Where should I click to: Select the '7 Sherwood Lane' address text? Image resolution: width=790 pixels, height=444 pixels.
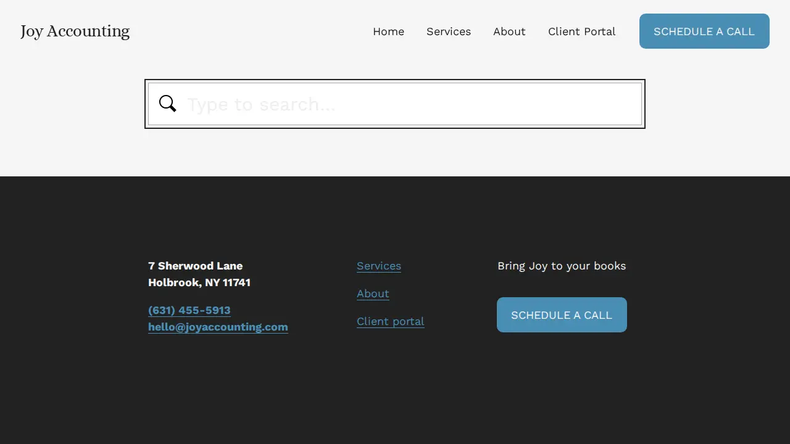195,266
